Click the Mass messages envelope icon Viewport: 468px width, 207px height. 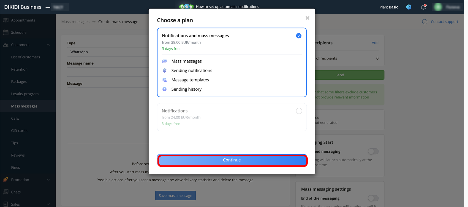165,61
